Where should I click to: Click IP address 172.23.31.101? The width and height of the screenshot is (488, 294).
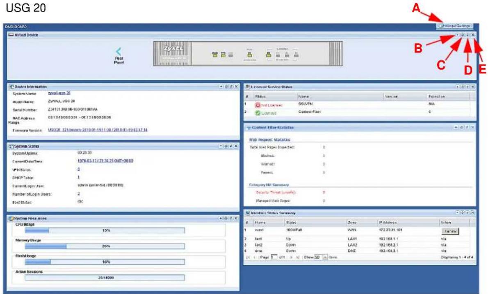[x=390, y=230]
